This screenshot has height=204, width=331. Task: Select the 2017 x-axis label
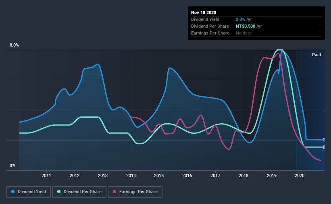click(x=215, y=175)
